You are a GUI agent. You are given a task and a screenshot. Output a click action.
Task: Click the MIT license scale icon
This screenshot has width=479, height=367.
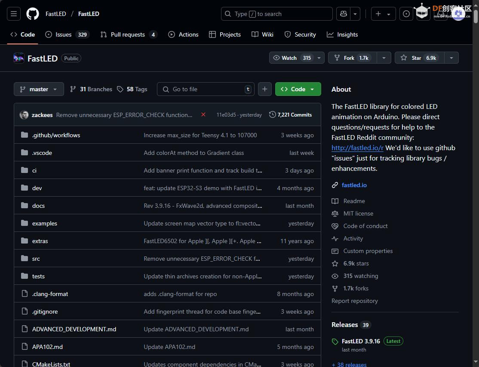click(335, 213)
